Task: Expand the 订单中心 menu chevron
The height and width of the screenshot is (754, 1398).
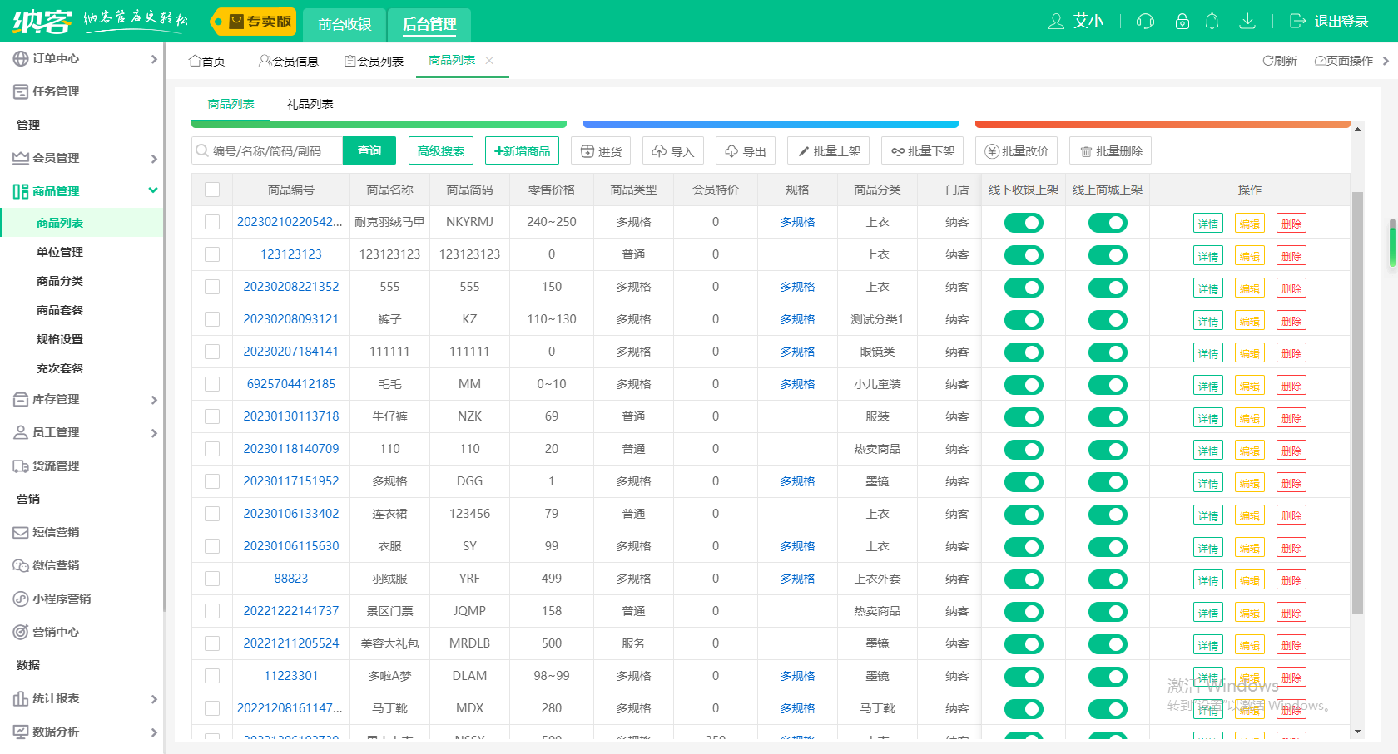Action: click(153, 59)
